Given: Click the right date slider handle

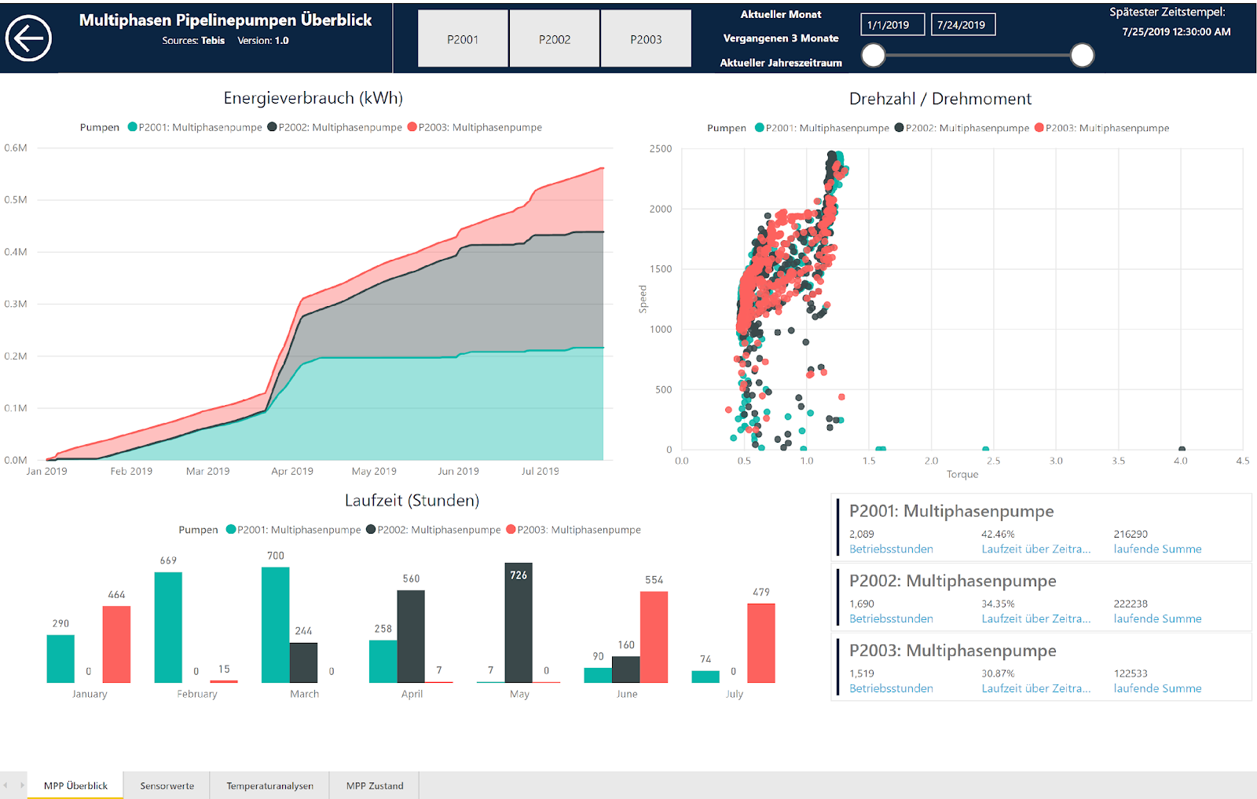Looking at the screenshot, I should click(1082, 55).
